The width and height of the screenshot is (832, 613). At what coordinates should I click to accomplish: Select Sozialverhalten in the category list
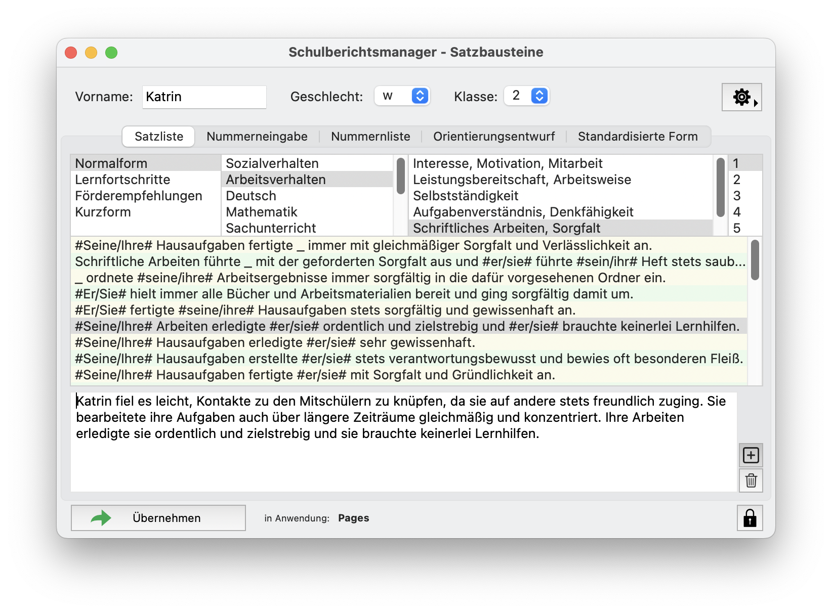[x=272, y=163]
